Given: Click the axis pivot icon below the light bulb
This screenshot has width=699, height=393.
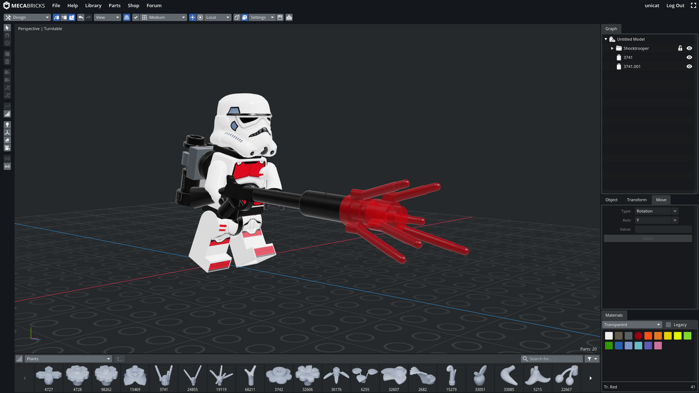Looking at the screenshot, I should coord(7,133).
